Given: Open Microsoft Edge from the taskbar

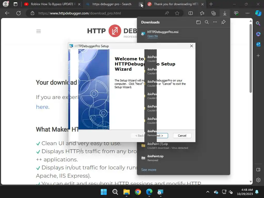Looking at the screenshot, I should point(149,192).
